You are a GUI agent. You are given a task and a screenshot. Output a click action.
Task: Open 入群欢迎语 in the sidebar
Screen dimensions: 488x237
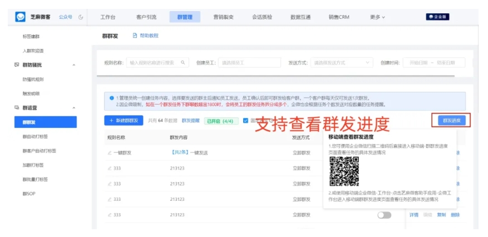33,51
